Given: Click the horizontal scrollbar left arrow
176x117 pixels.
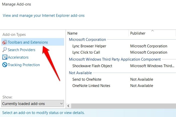Looking at the screenshot, I should (x=68, y=106).
